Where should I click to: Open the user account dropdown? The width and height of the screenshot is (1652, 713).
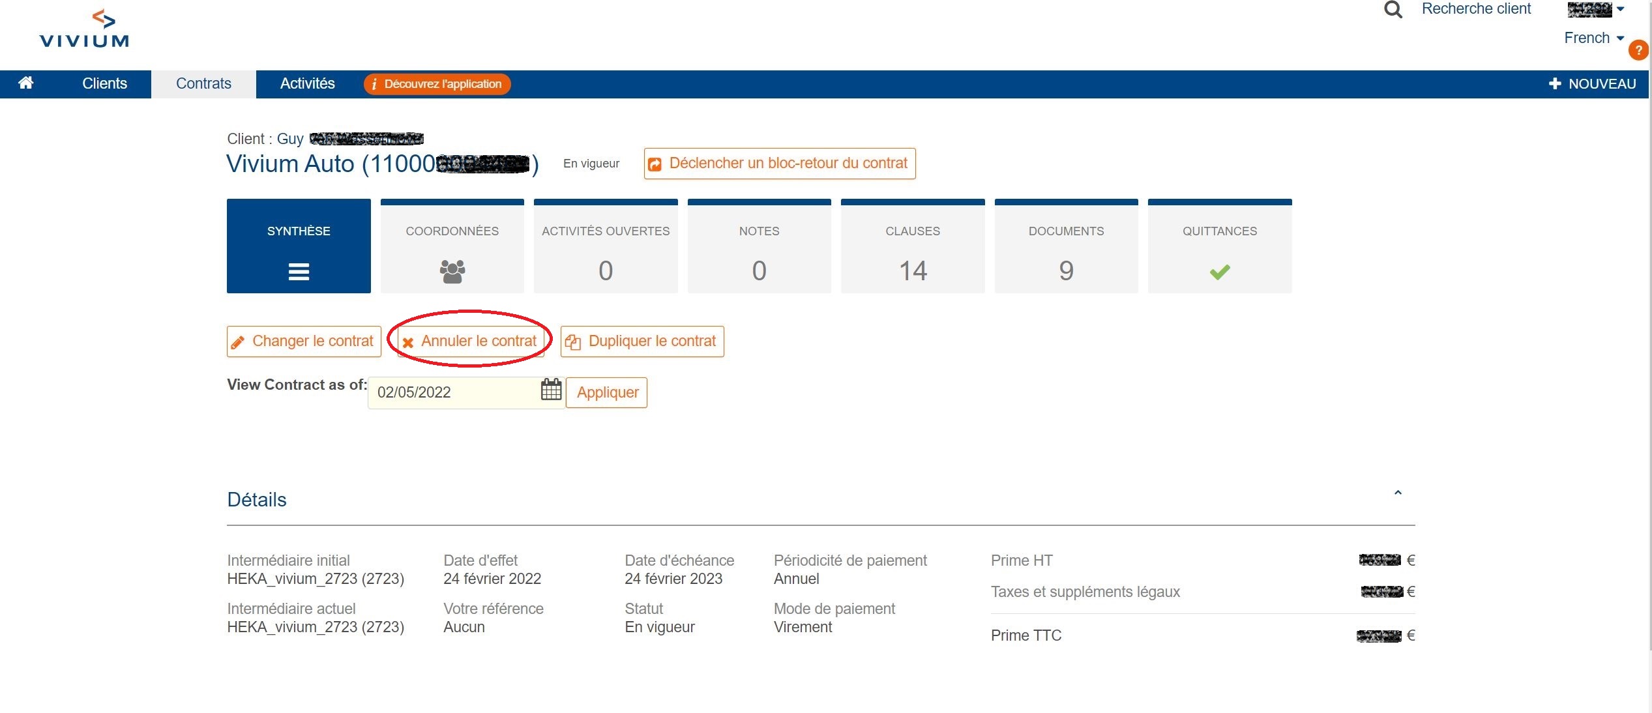[1597, 10]
